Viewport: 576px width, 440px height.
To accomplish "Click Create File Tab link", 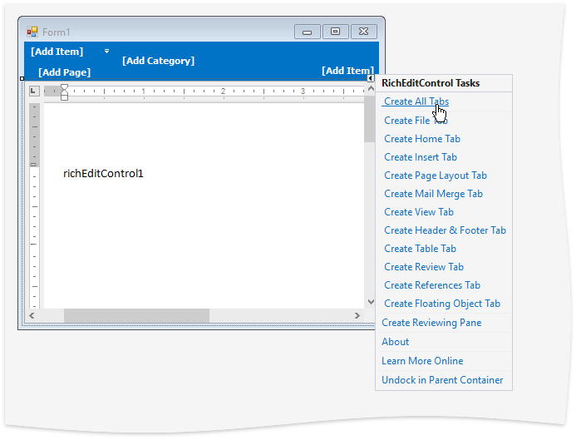I will (416, 121).
